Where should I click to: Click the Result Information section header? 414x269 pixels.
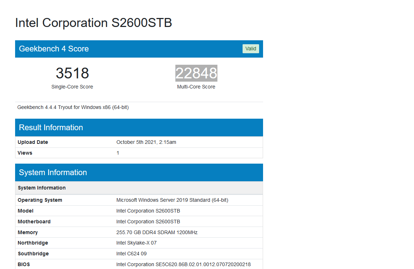tap(139, 128)
